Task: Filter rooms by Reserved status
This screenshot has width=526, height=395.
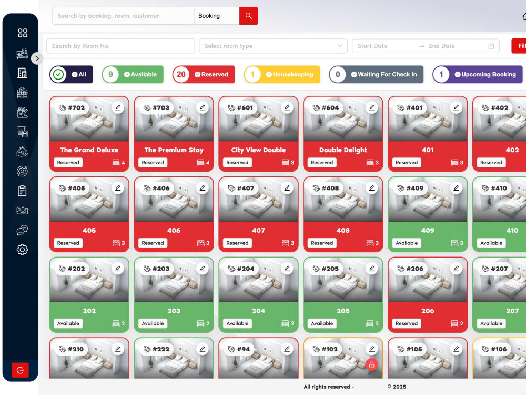Action: click(204, 75)
